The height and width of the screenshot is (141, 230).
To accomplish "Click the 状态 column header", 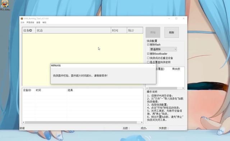I will [x=73, y=31].
